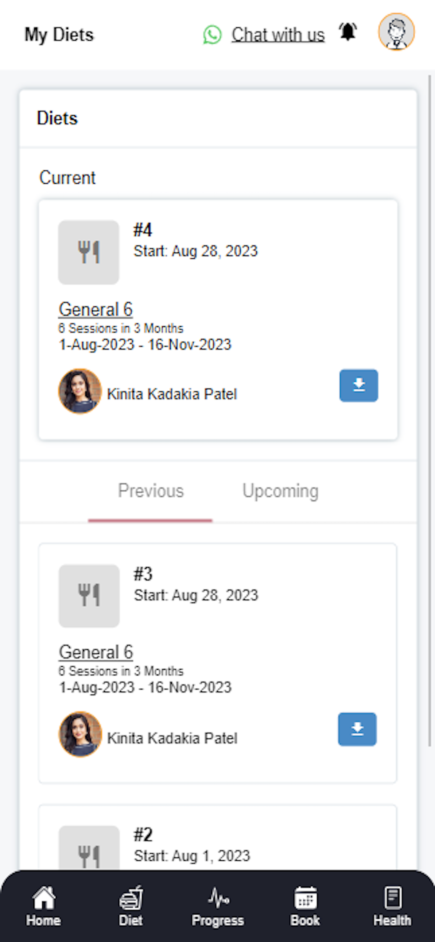Switch to the Upcoming tab
The height and width of the screenshot is (942, 435).
pos(281,492)
